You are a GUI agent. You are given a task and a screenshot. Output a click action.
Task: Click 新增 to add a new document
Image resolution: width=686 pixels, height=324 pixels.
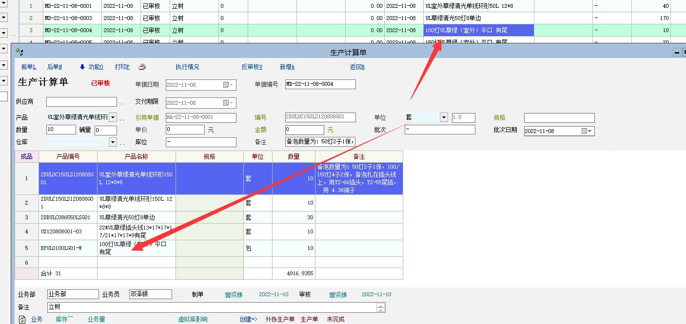[287, 67]
